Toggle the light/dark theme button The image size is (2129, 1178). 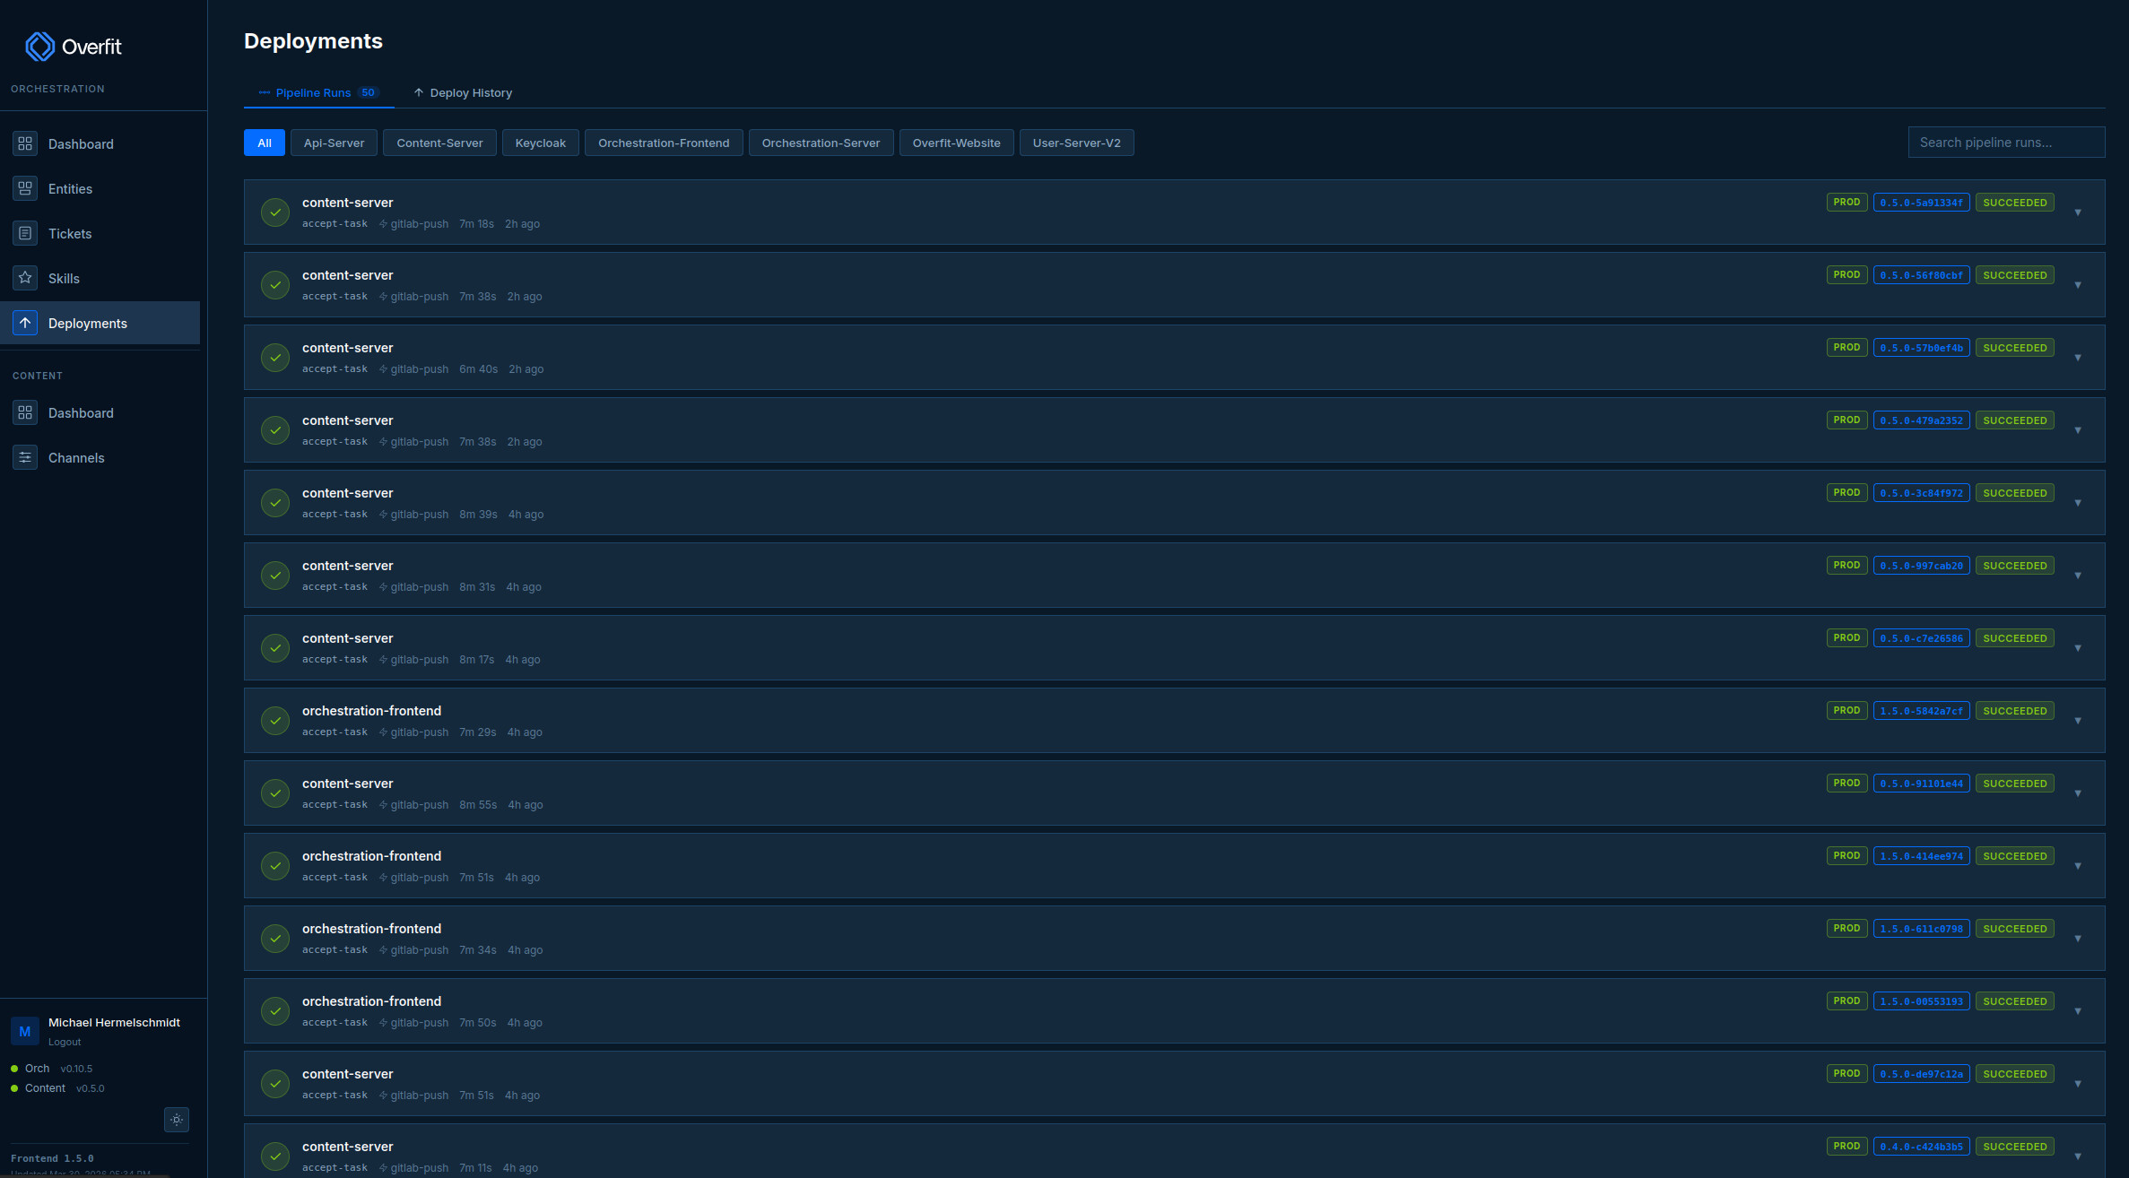pyautogui.click(x=177, y=1119)
